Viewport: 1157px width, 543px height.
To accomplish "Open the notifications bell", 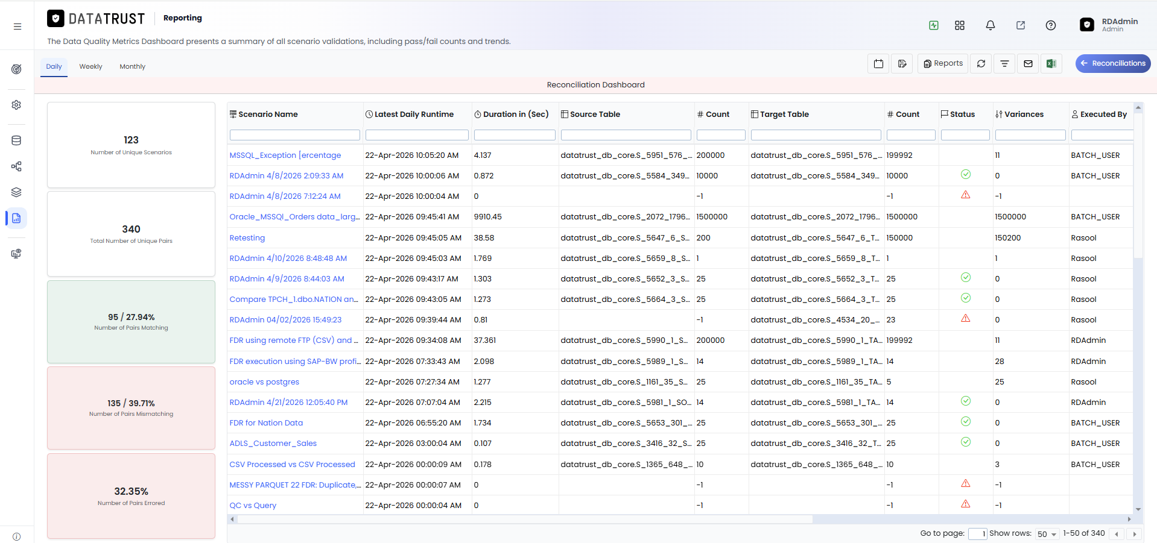I will click(991, 25).
